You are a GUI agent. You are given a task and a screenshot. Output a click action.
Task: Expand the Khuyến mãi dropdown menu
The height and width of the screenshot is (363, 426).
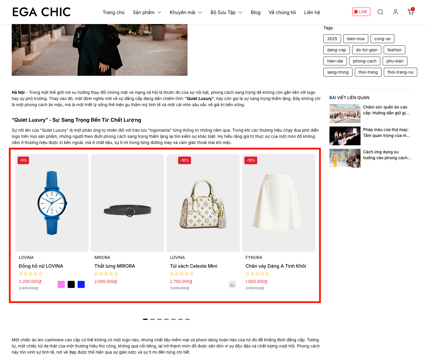tap(186, 12)
